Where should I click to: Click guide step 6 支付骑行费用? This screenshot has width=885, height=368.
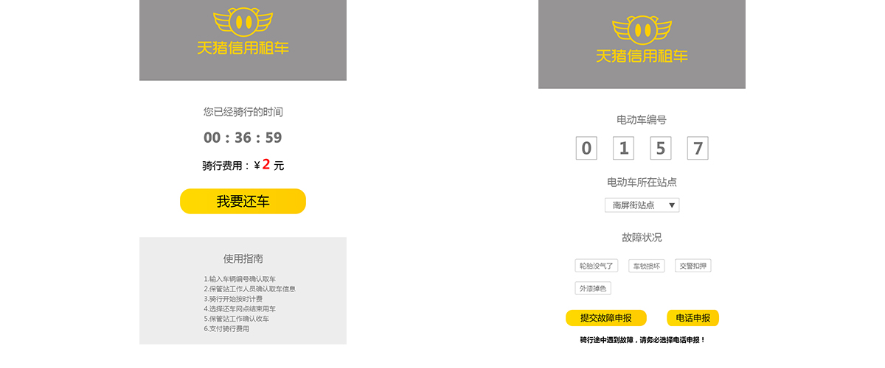tap(226, 329)
